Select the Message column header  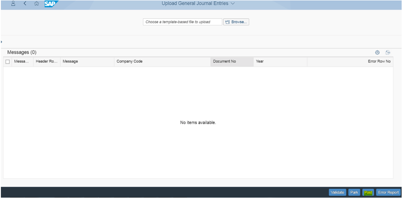(87, 61)
